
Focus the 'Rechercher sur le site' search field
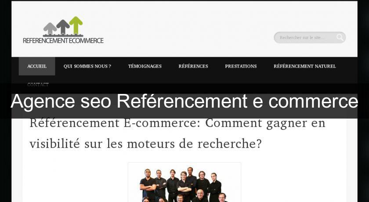[x=306, y=37]
